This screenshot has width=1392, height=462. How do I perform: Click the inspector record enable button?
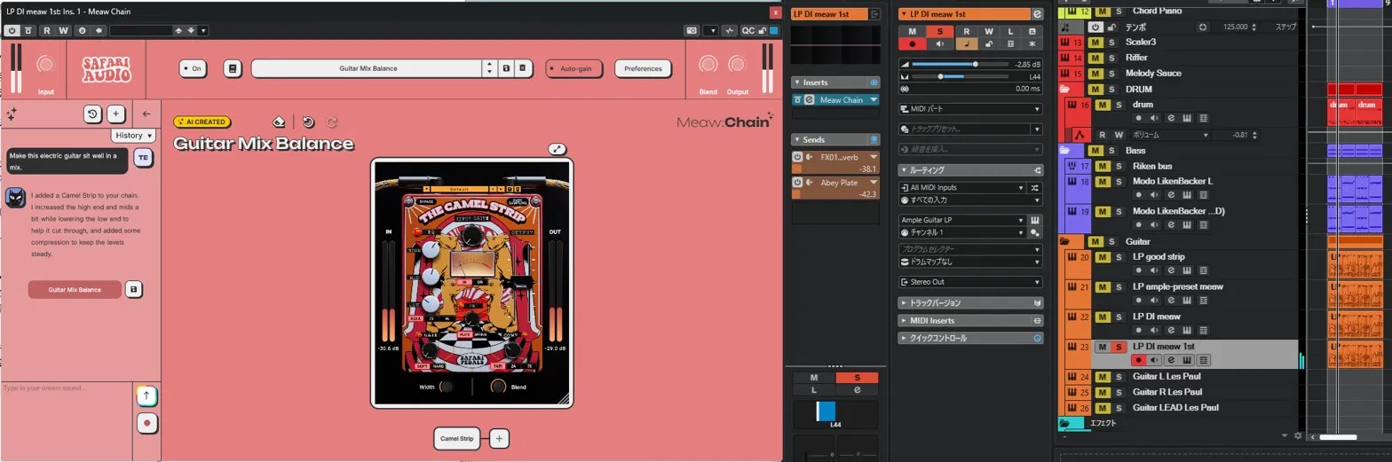coord(912,43)
